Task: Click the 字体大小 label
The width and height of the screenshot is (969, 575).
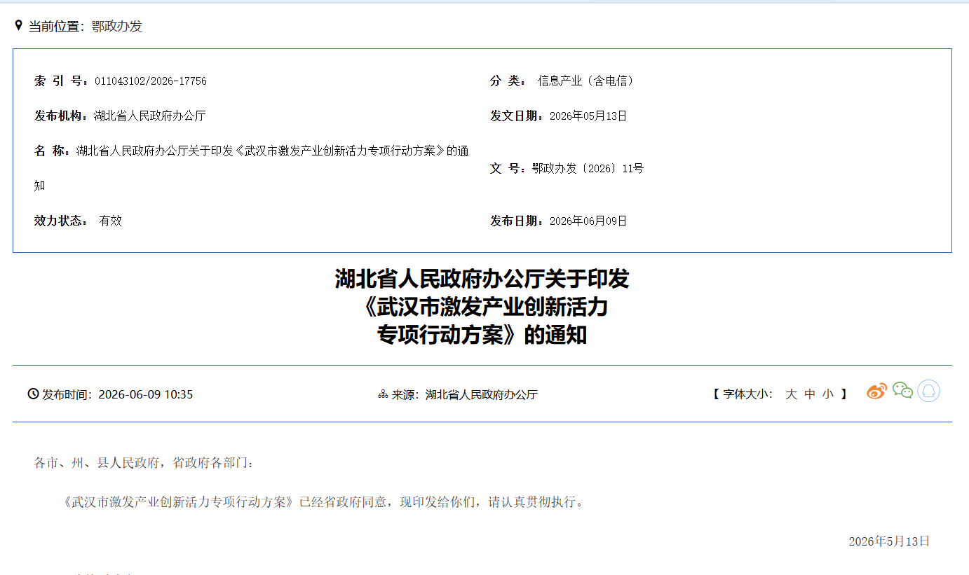Action: pyautogui.click(x=747, y=394)
